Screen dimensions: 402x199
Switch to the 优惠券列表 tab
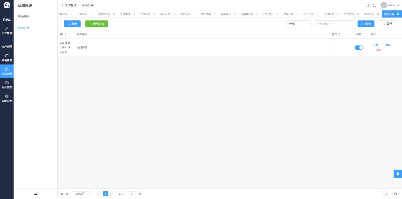point(247,14)
